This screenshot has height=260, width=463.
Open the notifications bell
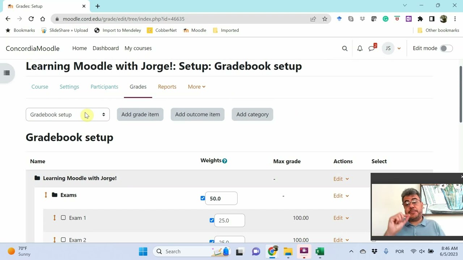coord(360,48)
